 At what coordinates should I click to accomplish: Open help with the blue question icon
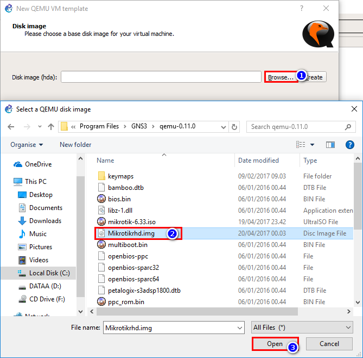(349, 145)
